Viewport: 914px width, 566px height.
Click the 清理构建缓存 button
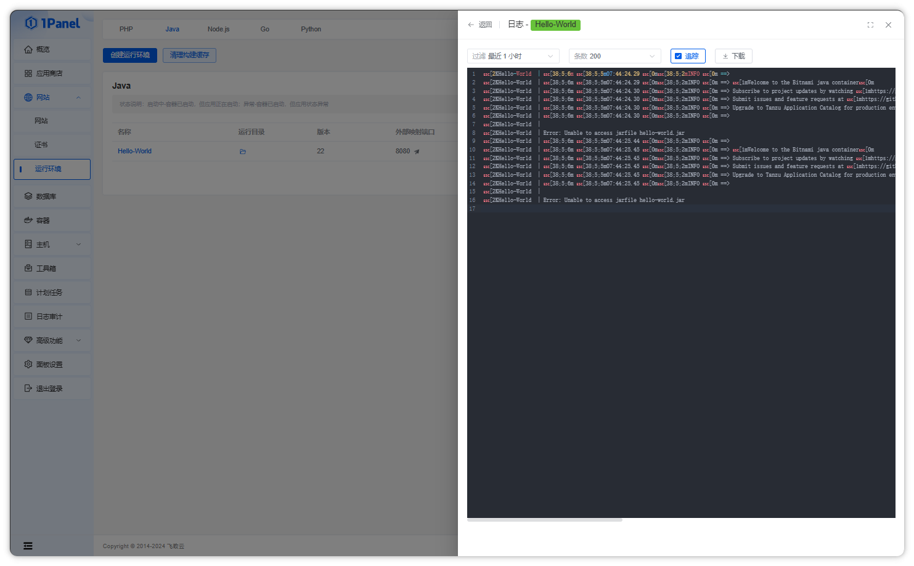tap(190, 55)
